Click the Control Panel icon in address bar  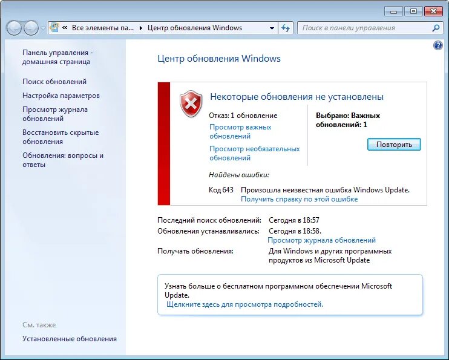point(54,28)
